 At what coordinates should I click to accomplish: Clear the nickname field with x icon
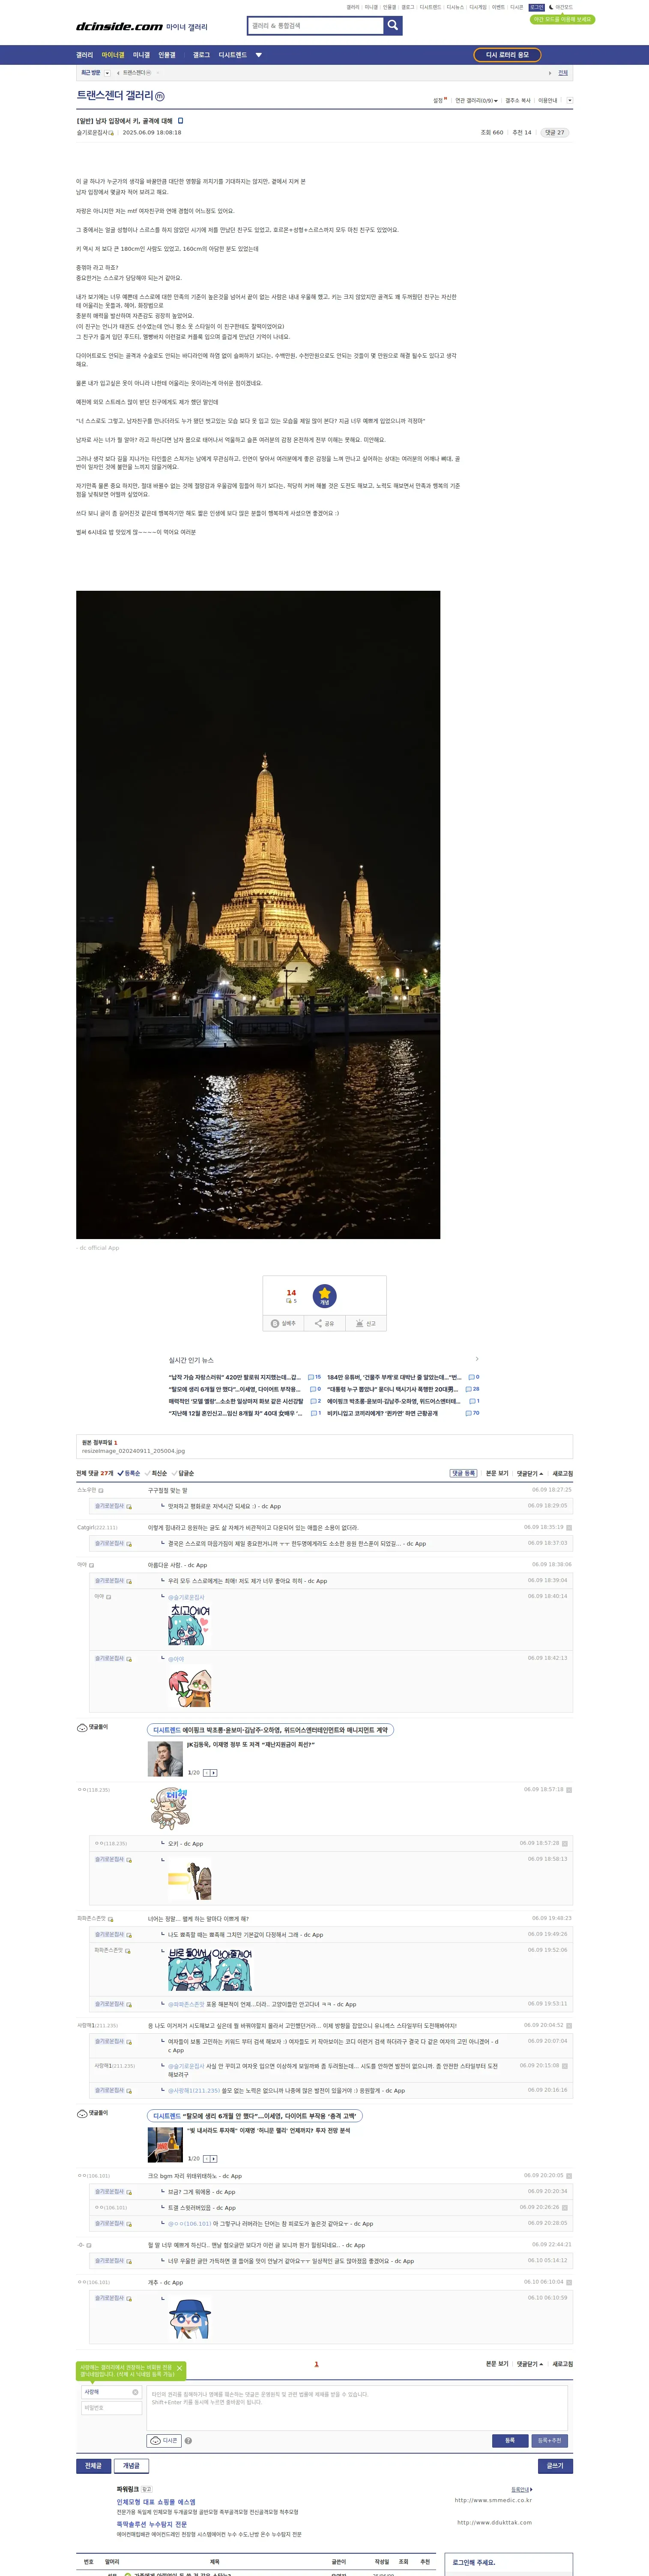[x=136, y=2392]
